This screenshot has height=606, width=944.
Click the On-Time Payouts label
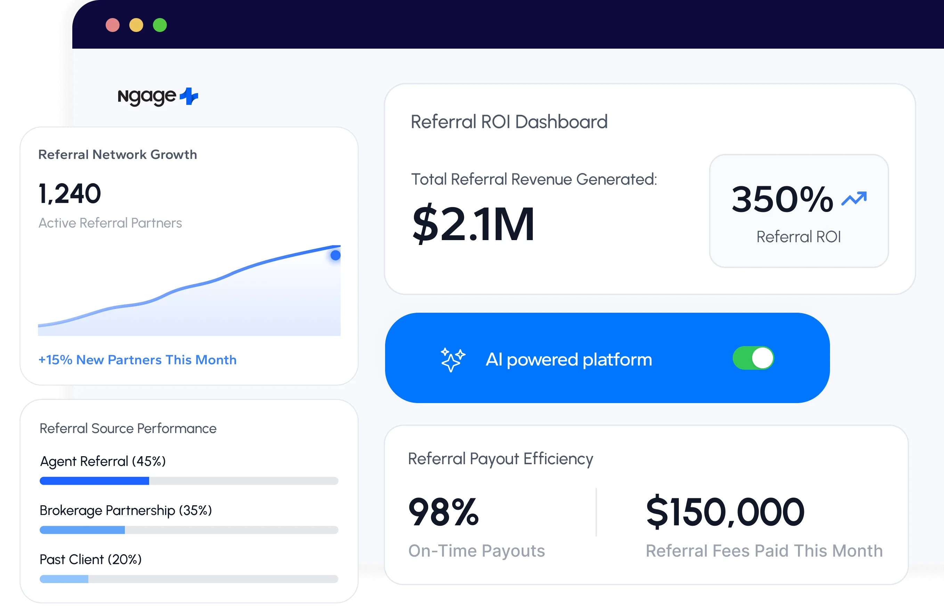click(477, 551)
